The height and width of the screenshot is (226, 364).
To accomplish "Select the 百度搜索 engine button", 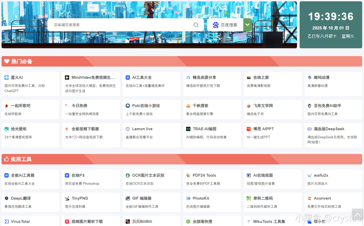I will (x=225, y=25).
